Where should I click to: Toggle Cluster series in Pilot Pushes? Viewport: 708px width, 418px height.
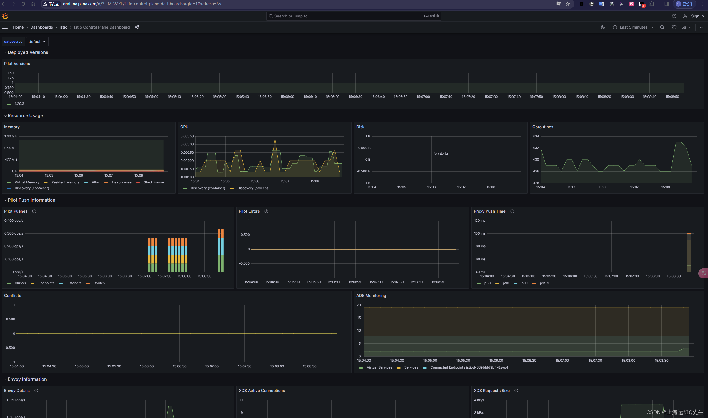pos(20,283)
